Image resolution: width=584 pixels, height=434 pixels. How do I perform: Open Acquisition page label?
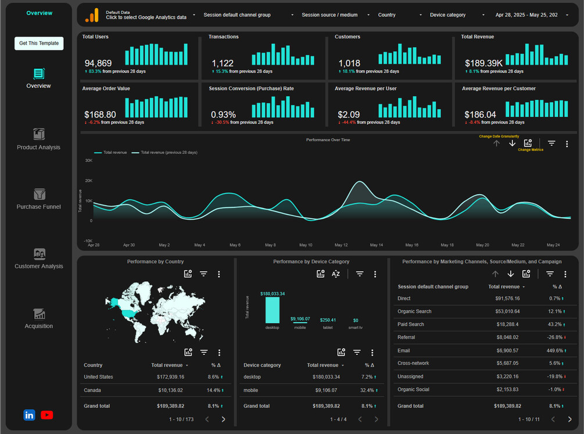coord(39,326)
